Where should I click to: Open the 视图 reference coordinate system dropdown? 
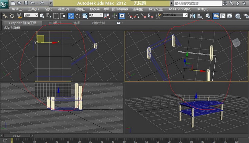point(95,15)
